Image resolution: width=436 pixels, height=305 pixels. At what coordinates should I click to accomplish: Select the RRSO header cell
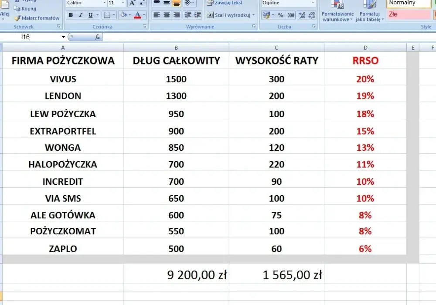point(365,60)
